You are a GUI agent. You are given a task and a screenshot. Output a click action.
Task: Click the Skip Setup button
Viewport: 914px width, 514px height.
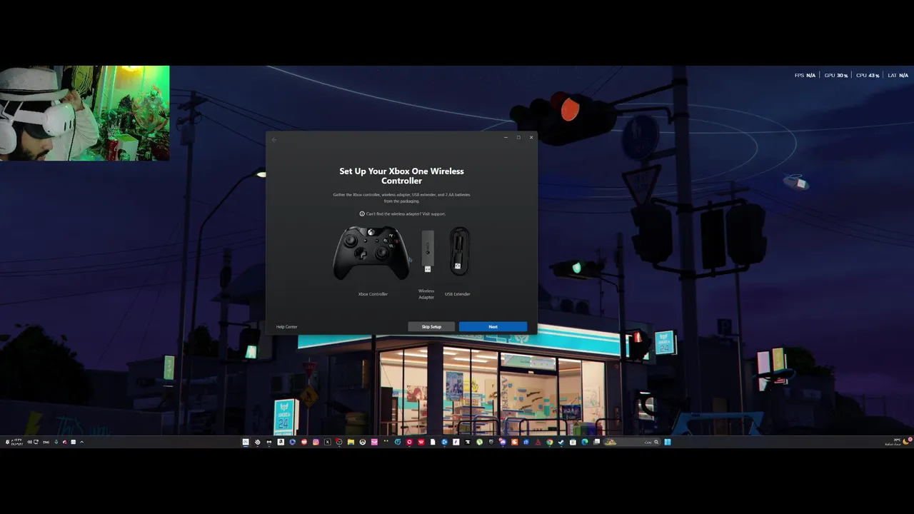431,326
